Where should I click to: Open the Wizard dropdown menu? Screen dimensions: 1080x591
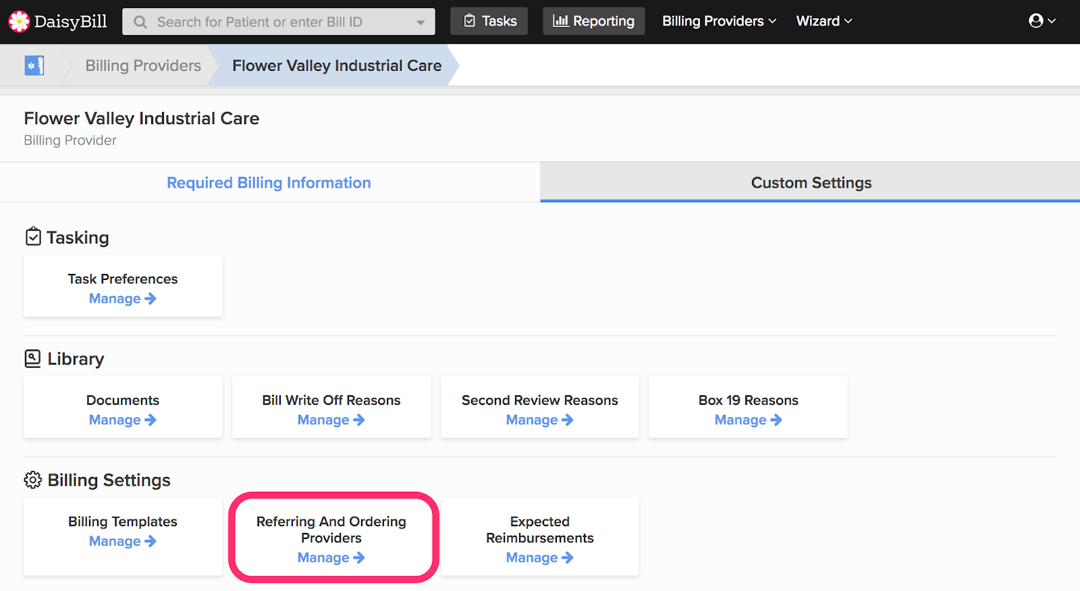pos(824,21)
